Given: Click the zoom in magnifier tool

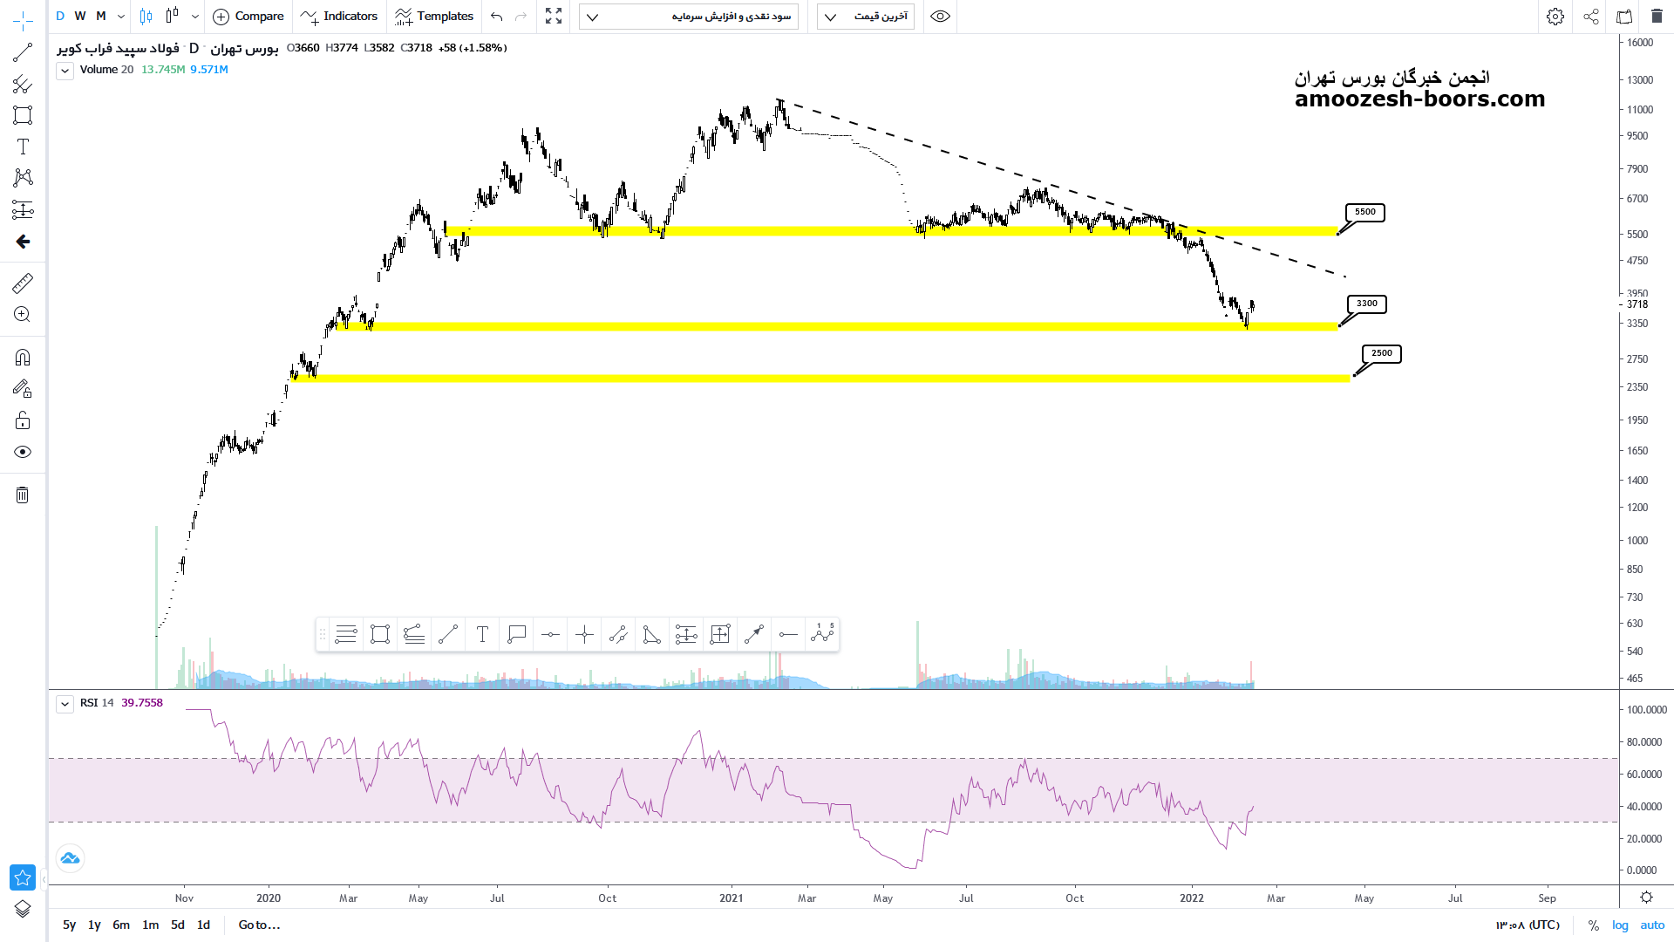Looking at the screenshot, I should 23,315.
